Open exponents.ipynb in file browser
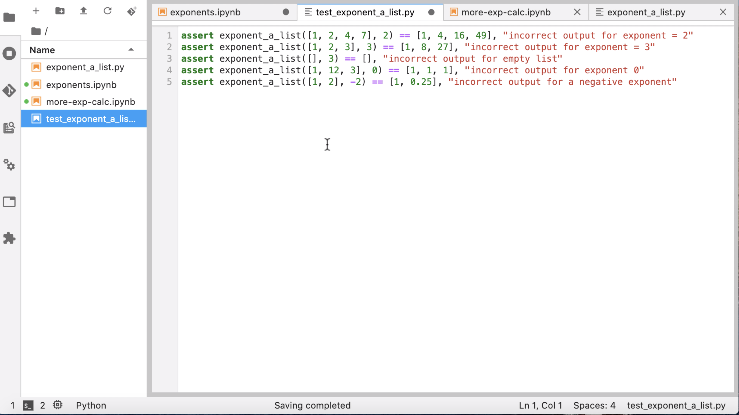Viewport: 739px width, 415px height. click(81, 85)
